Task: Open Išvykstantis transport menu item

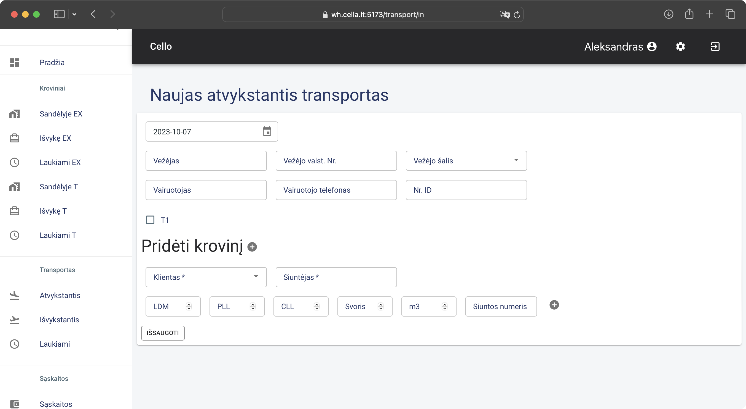Action: pos(59,320)
